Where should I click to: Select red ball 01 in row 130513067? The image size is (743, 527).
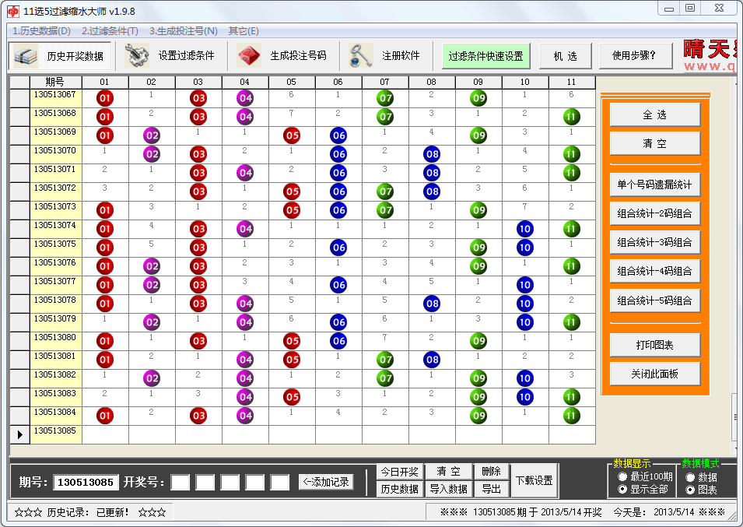pos(105,98)
